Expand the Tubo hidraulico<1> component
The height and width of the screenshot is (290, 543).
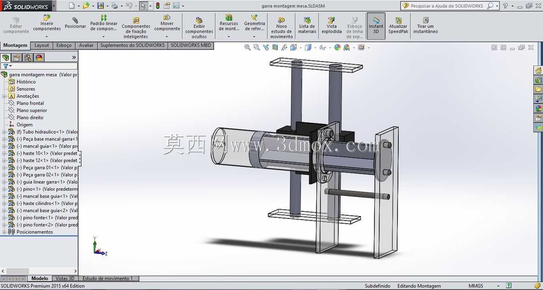4,132
